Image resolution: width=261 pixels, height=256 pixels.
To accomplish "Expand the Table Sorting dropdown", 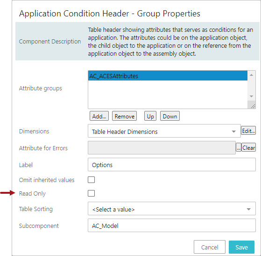I will click(172, 209).
